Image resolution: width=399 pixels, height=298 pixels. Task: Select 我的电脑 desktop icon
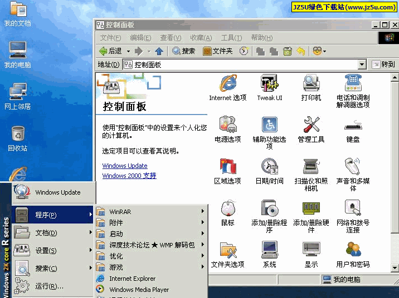(x=18, y=55)
